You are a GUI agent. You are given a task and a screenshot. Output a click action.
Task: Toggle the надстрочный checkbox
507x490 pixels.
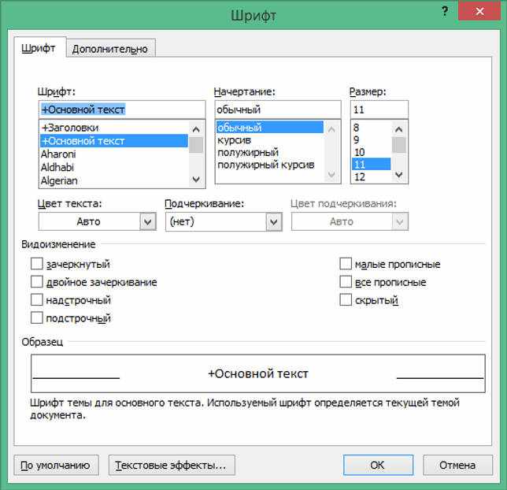(x=37, y=300)
